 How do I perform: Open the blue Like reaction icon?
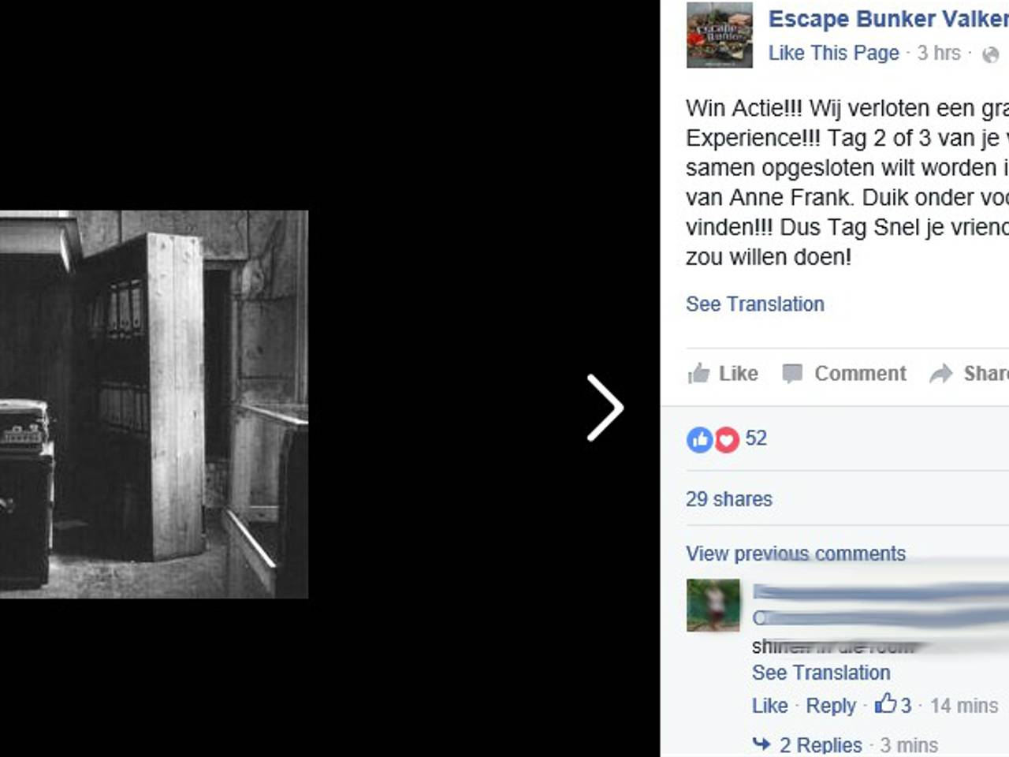[699, 439]
